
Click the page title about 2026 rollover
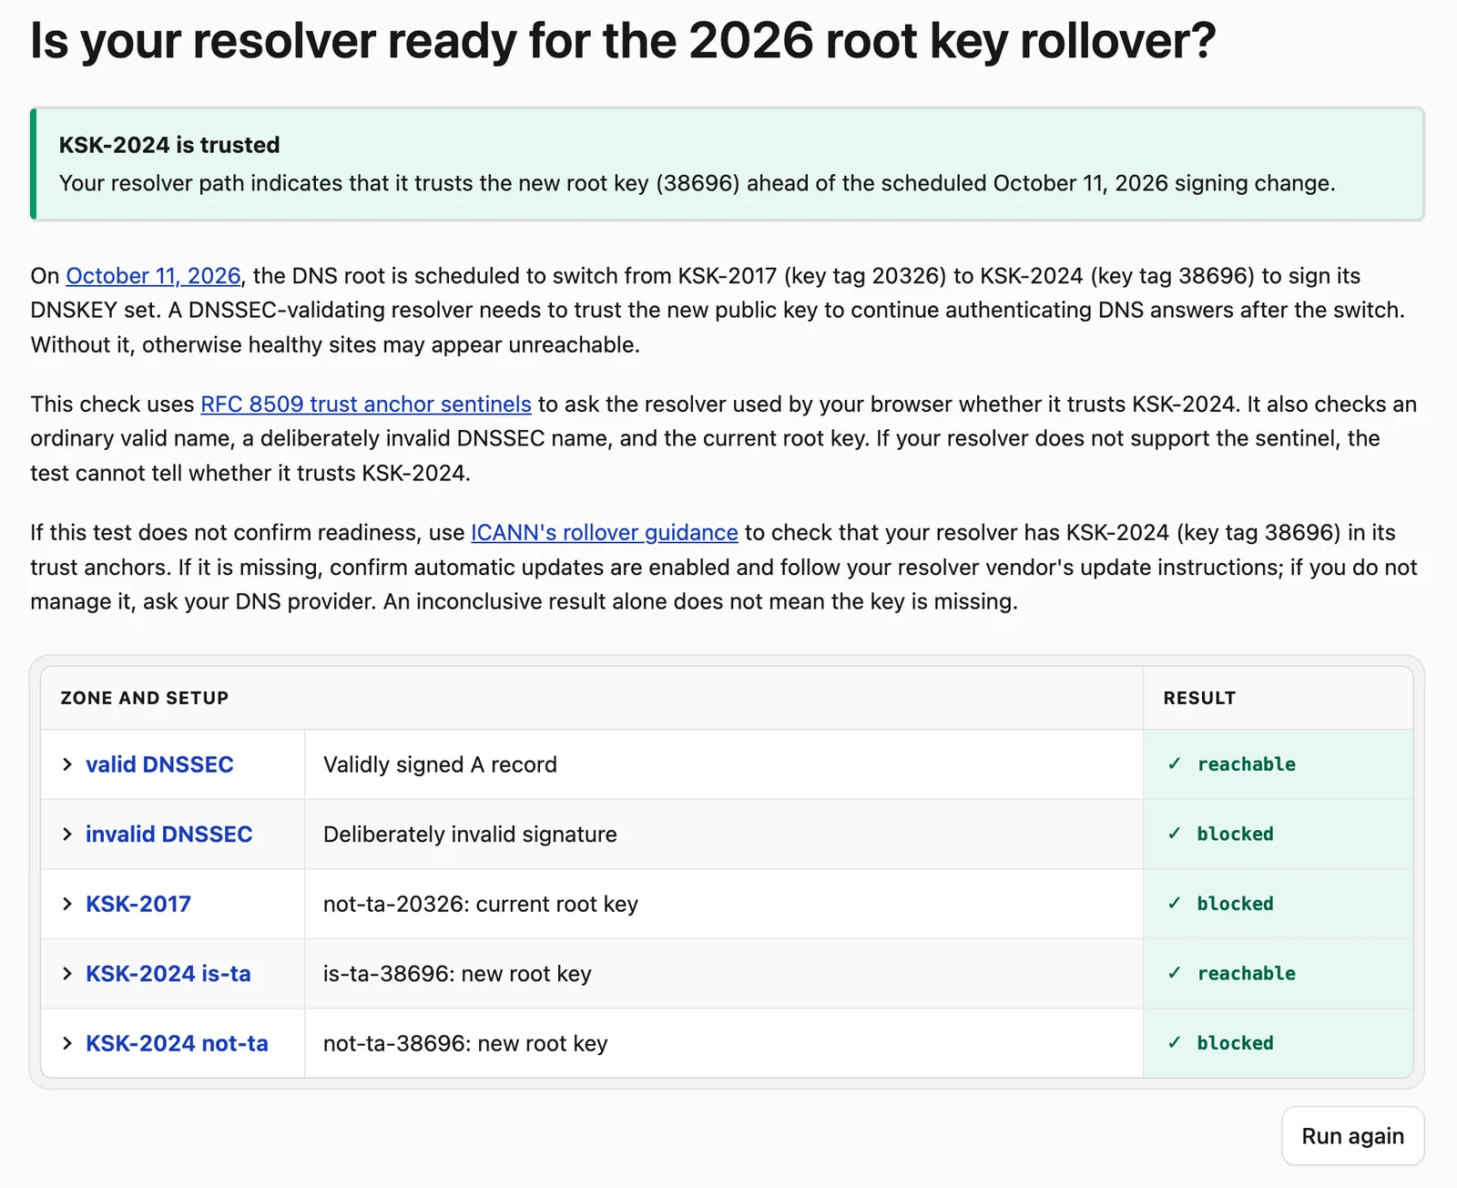(623, 41)
